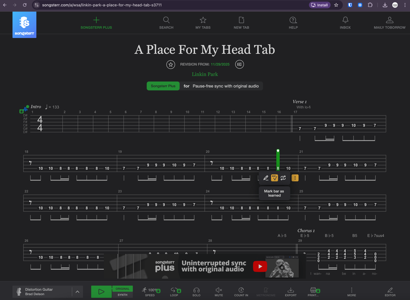Open the browser three-dot menu
410x300 pixels.
click(405, 5)
